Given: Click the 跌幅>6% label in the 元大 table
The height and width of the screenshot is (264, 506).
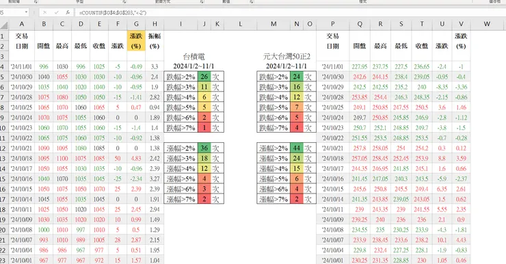Looking at the screenshot, I should [x=274, y=118].
